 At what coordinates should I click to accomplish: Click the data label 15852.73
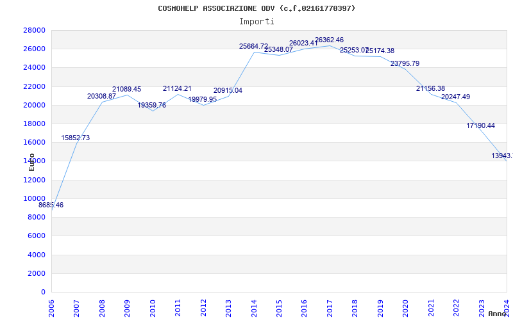coord(75,138)
